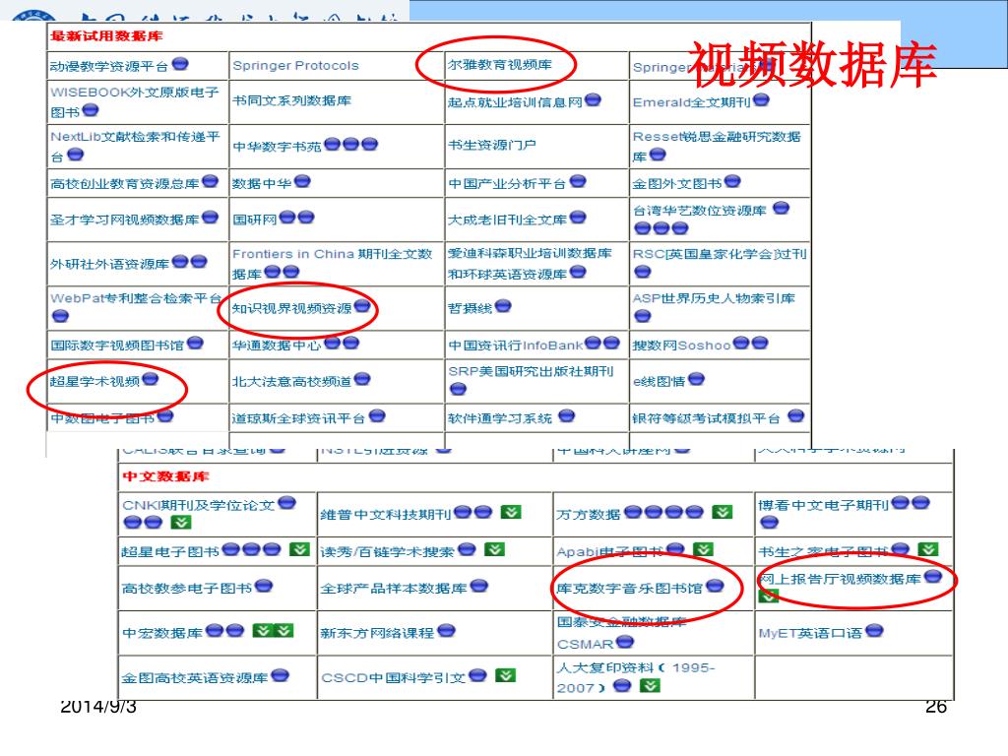
Task: Open the 博看中文电子期刊 link
Action: pyautogui.click(x=824, y=505)
